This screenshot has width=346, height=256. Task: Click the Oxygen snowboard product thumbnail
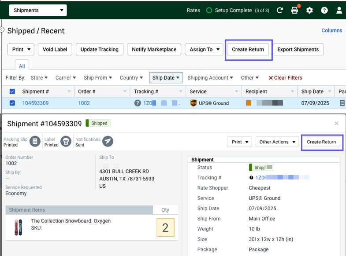[x=18, y=227]
